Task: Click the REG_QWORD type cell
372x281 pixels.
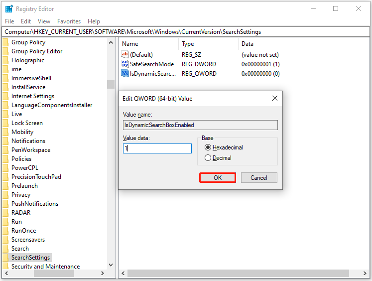Action: tap(199, 74)
